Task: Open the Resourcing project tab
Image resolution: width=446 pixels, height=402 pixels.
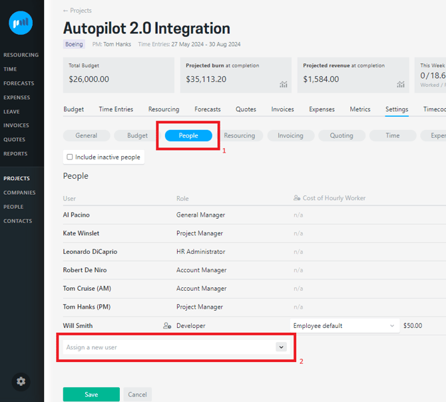Action: coord(164,109)
